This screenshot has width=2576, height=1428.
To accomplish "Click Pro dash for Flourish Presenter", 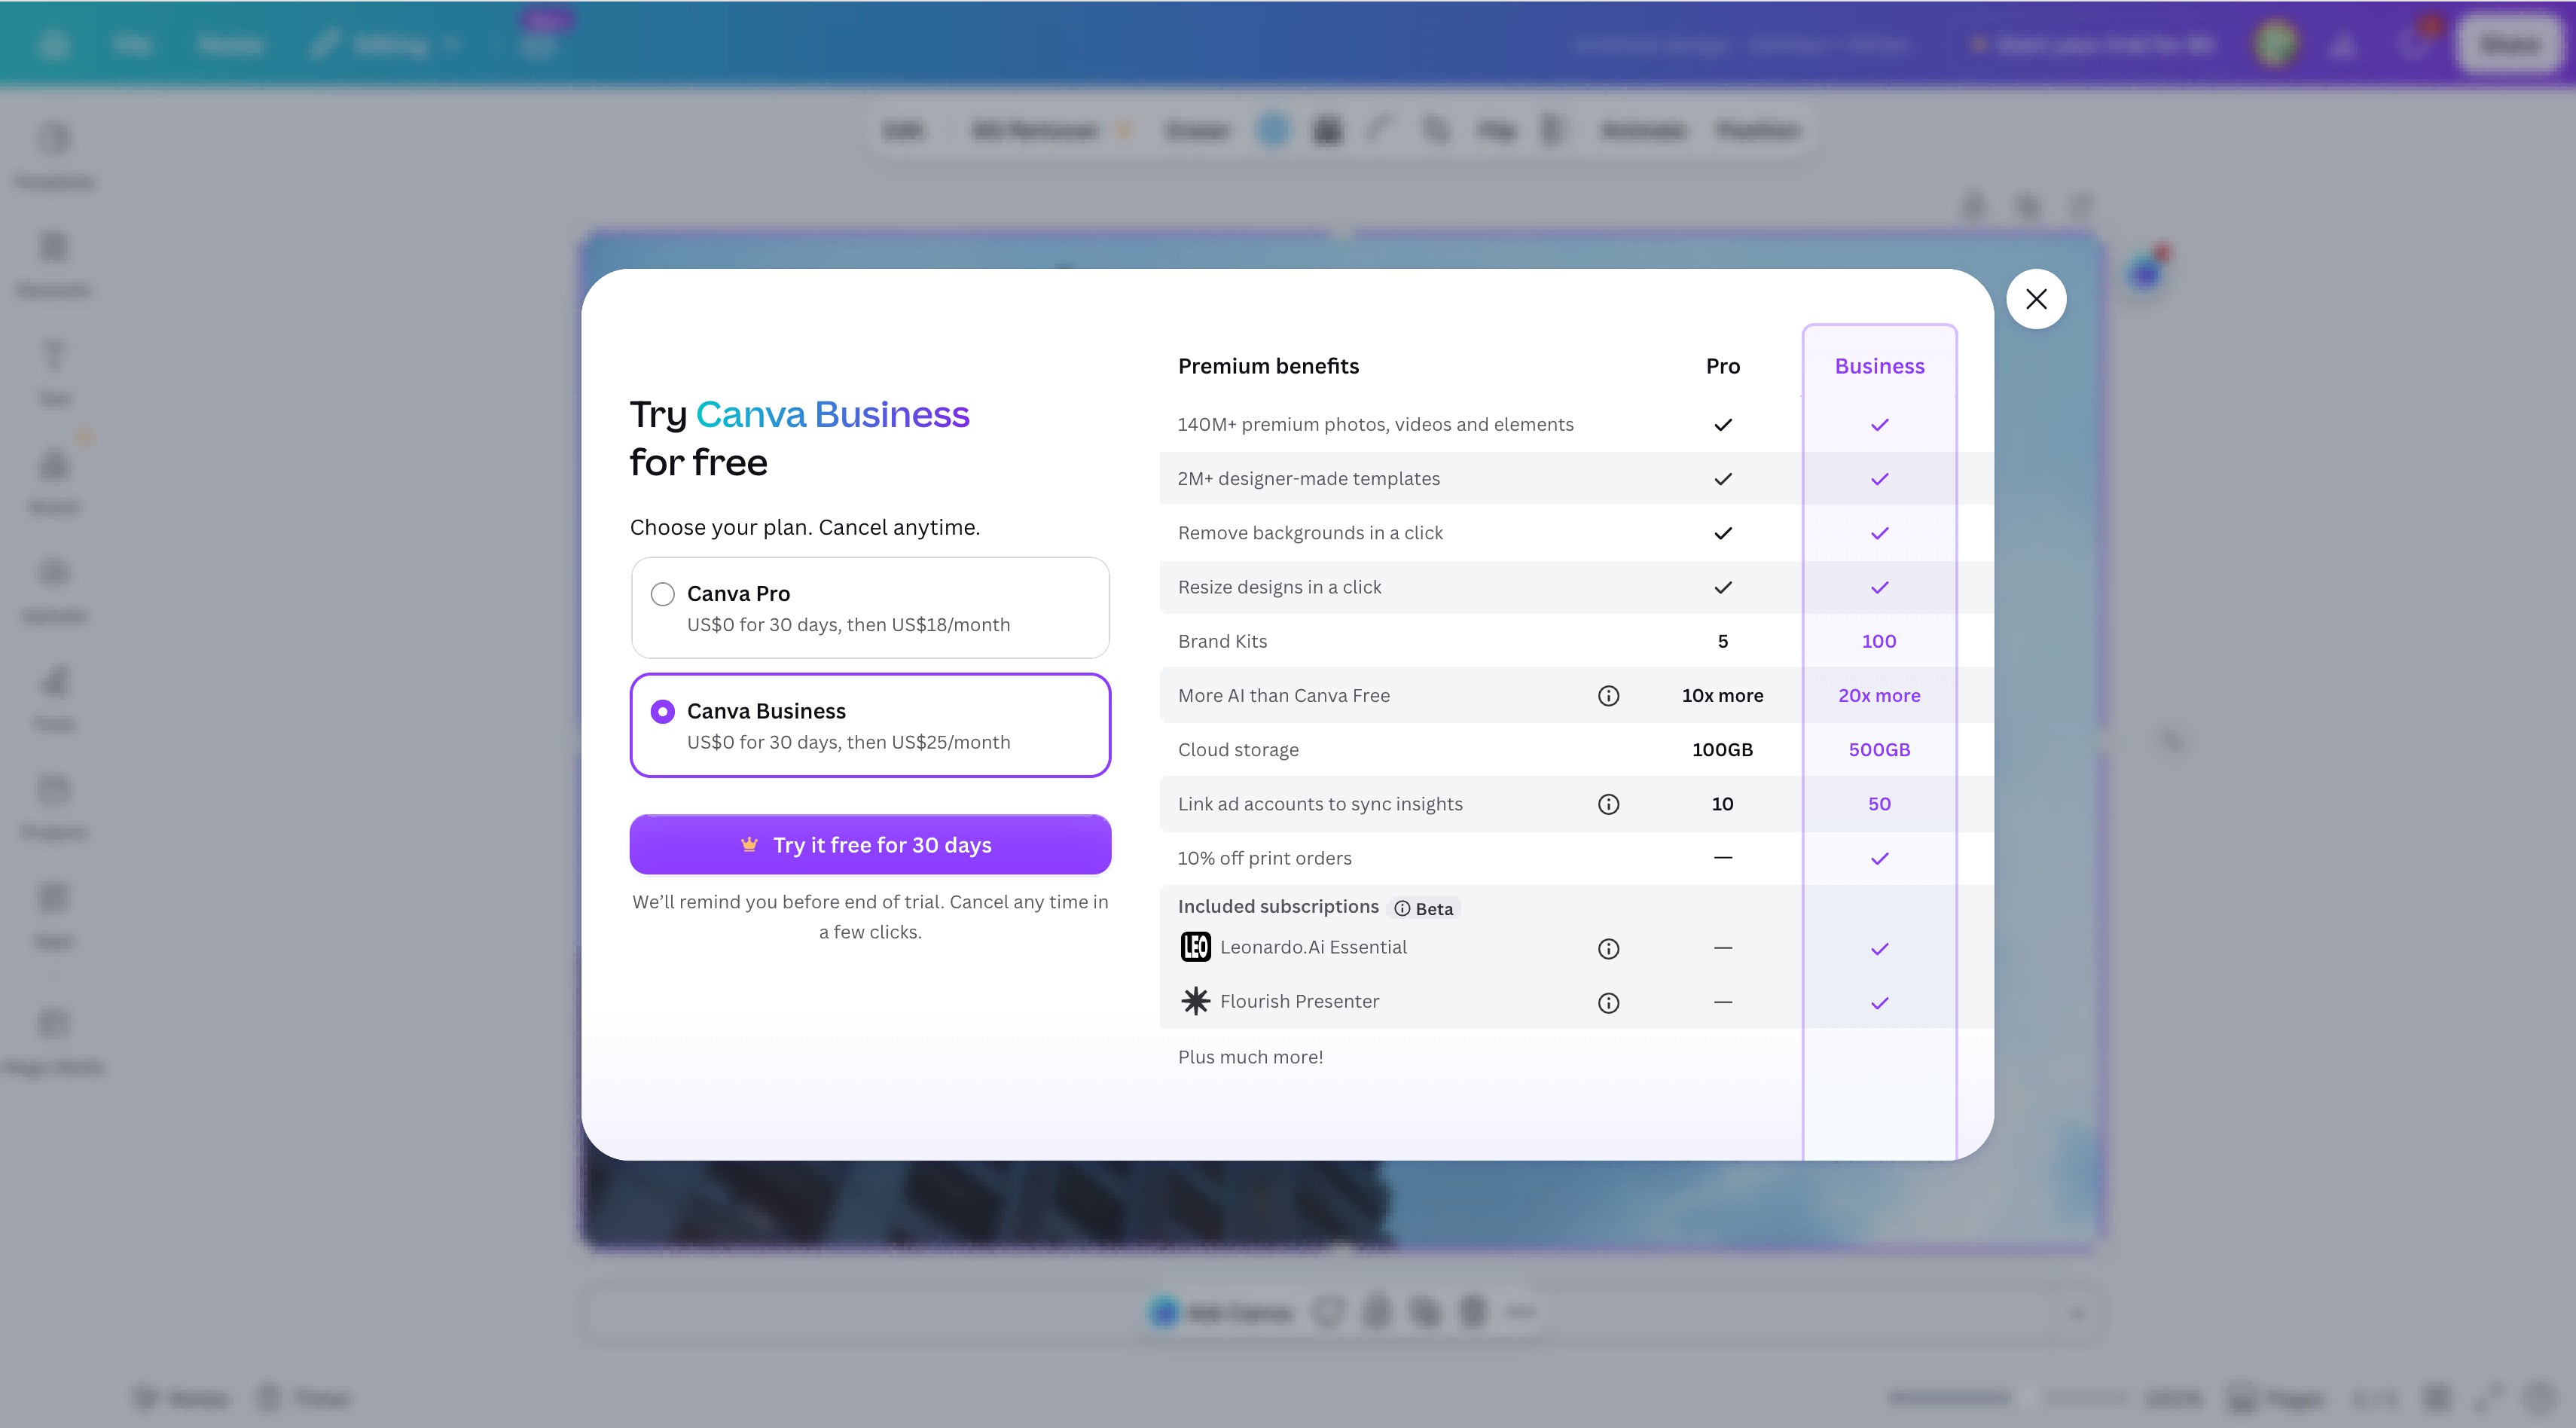I will (1722, 1002).
